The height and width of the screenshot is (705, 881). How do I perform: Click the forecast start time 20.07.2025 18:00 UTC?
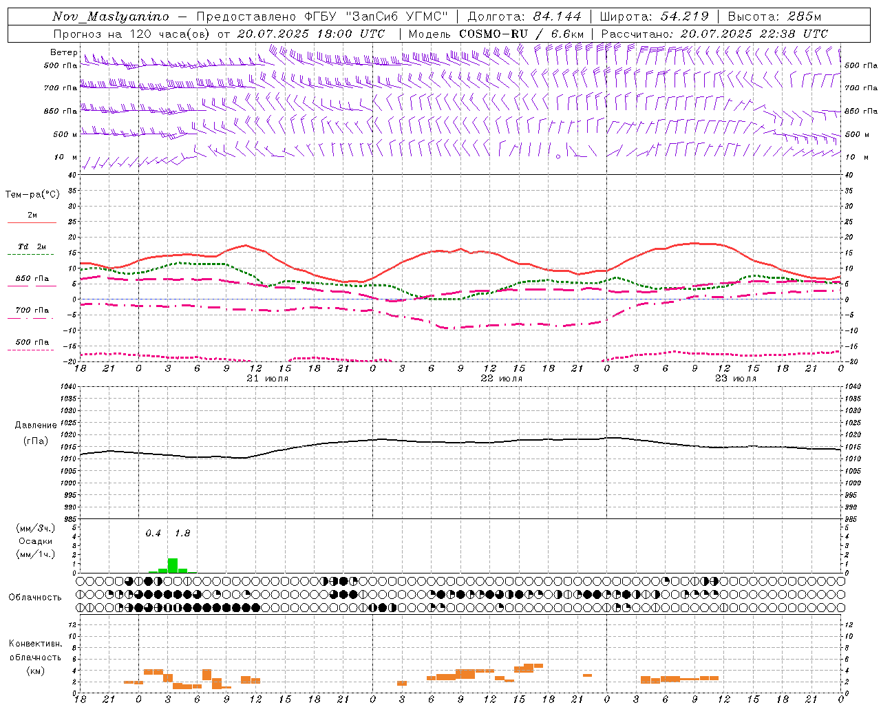point(311,34)
